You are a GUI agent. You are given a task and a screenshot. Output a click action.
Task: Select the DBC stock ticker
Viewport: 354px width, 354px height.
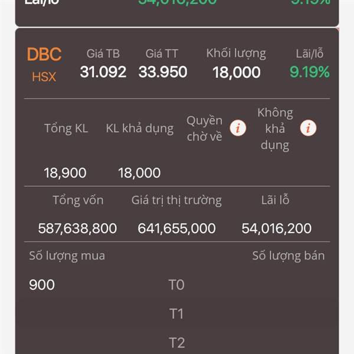tap(44, 54)
